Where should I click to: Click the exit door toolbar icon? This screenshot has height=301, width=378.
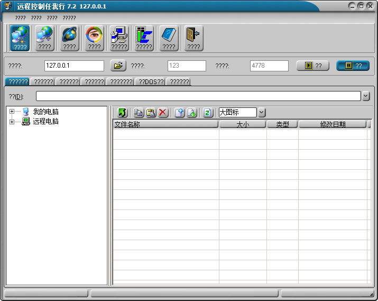(193, 38)
